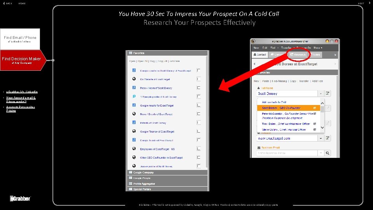The height and width of the screenshot is (210, 373).
Task: Expand the Special Portals section
Action: (167, 189)
